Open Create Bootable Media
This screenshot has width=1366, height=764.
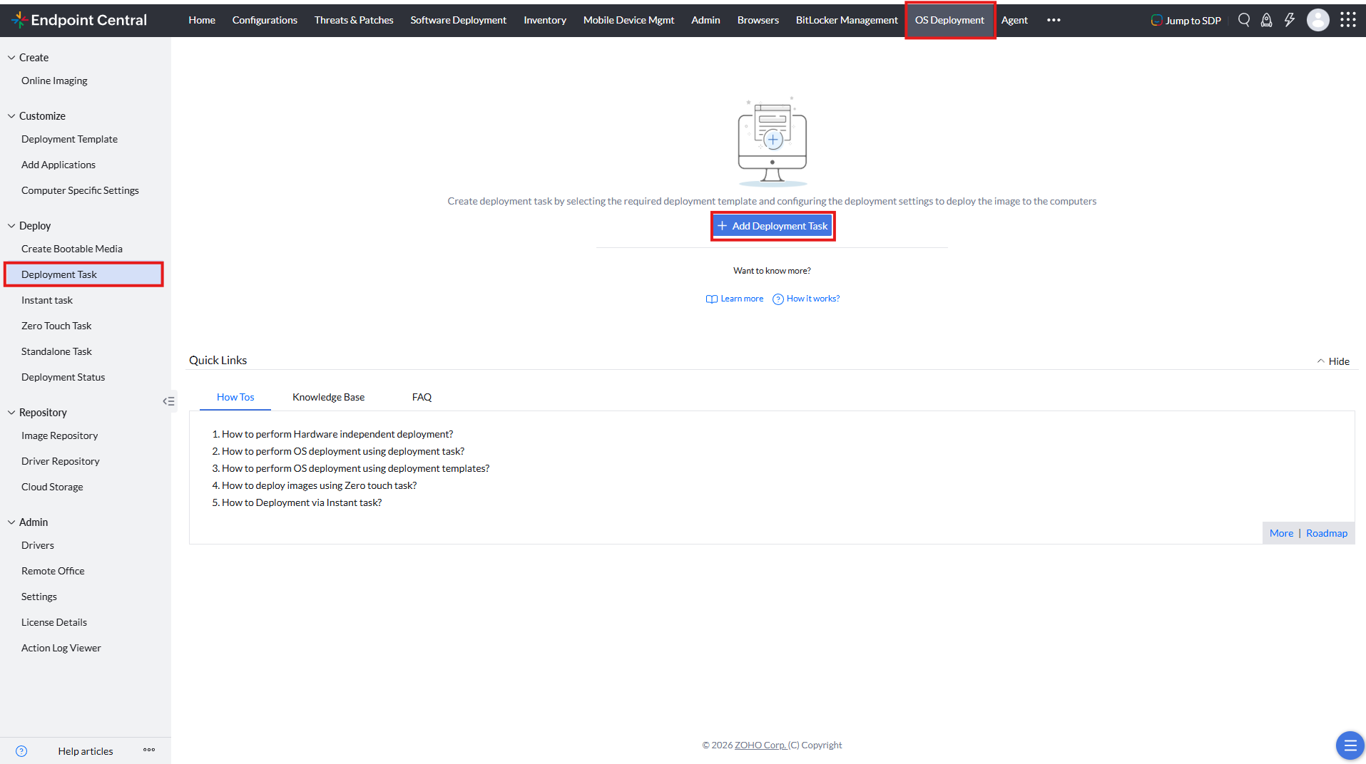point(72,249)
